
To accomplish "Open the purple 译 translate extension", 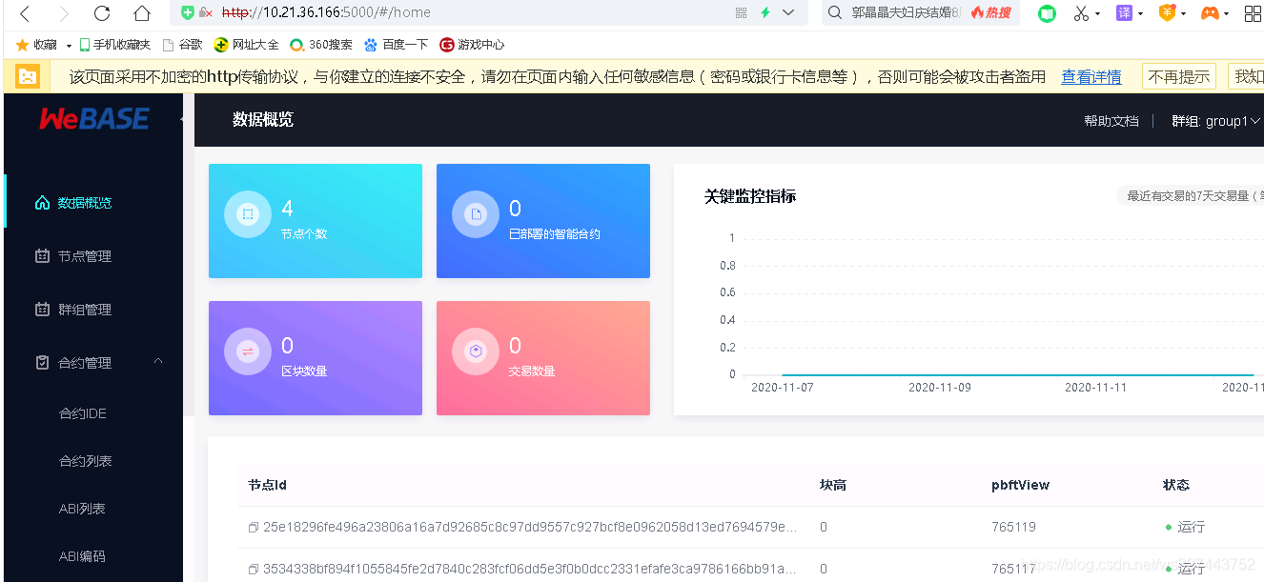I will pos(1125,12).
